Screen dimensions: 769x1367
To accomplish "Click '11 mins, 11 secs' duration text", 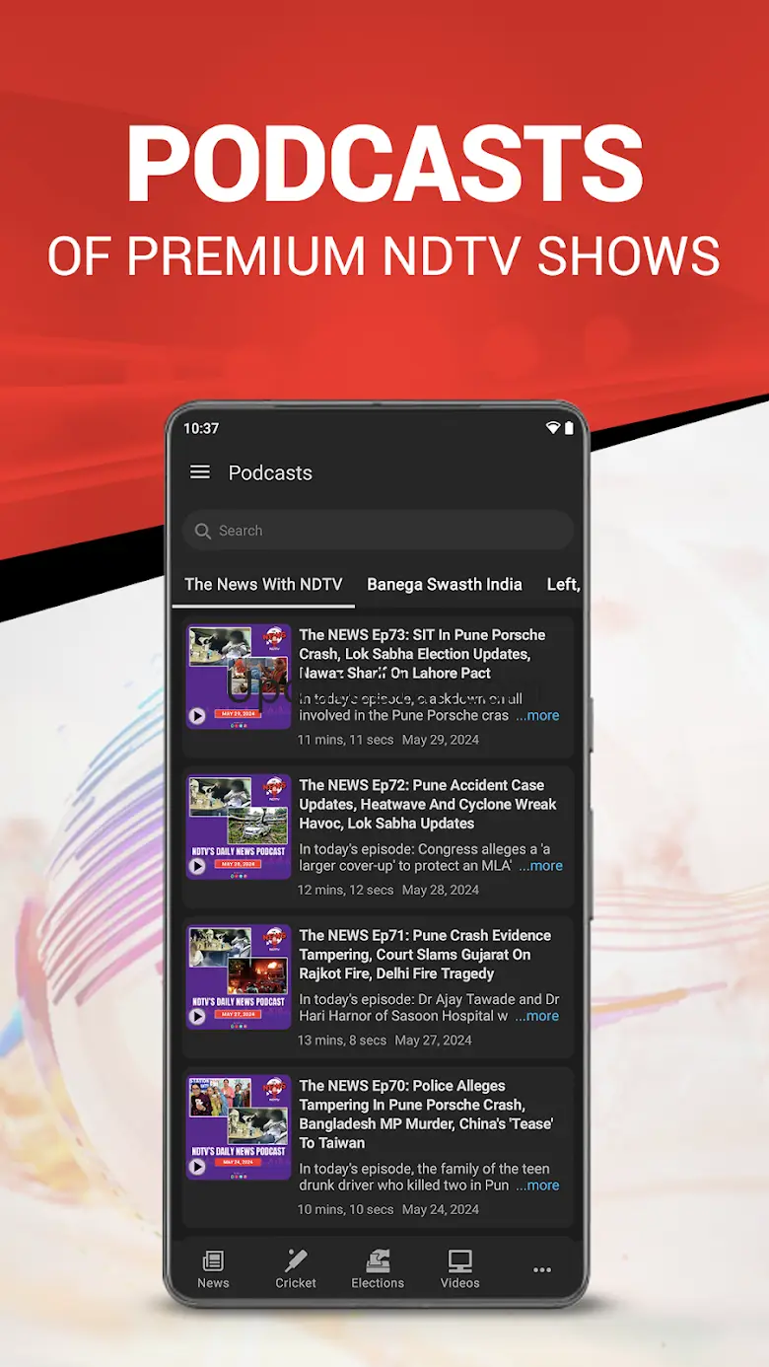I will pos(346,740).
